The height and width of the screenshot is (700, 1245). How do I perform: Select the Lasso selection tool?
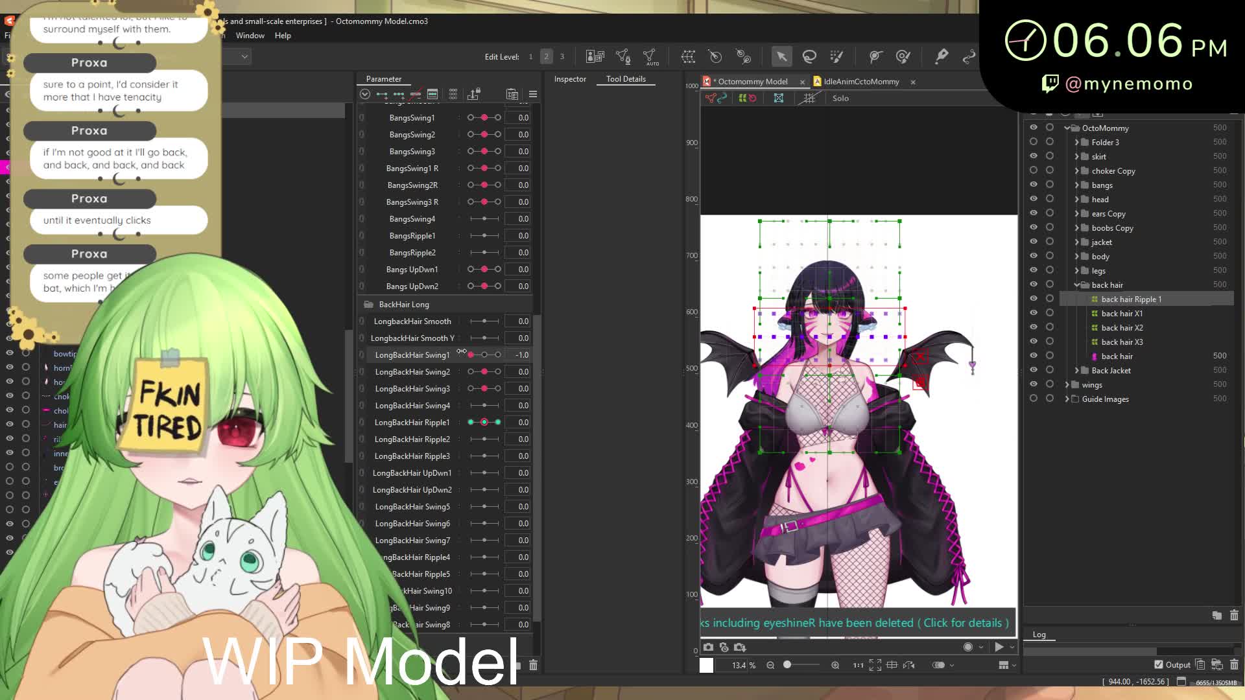(809, 57)
